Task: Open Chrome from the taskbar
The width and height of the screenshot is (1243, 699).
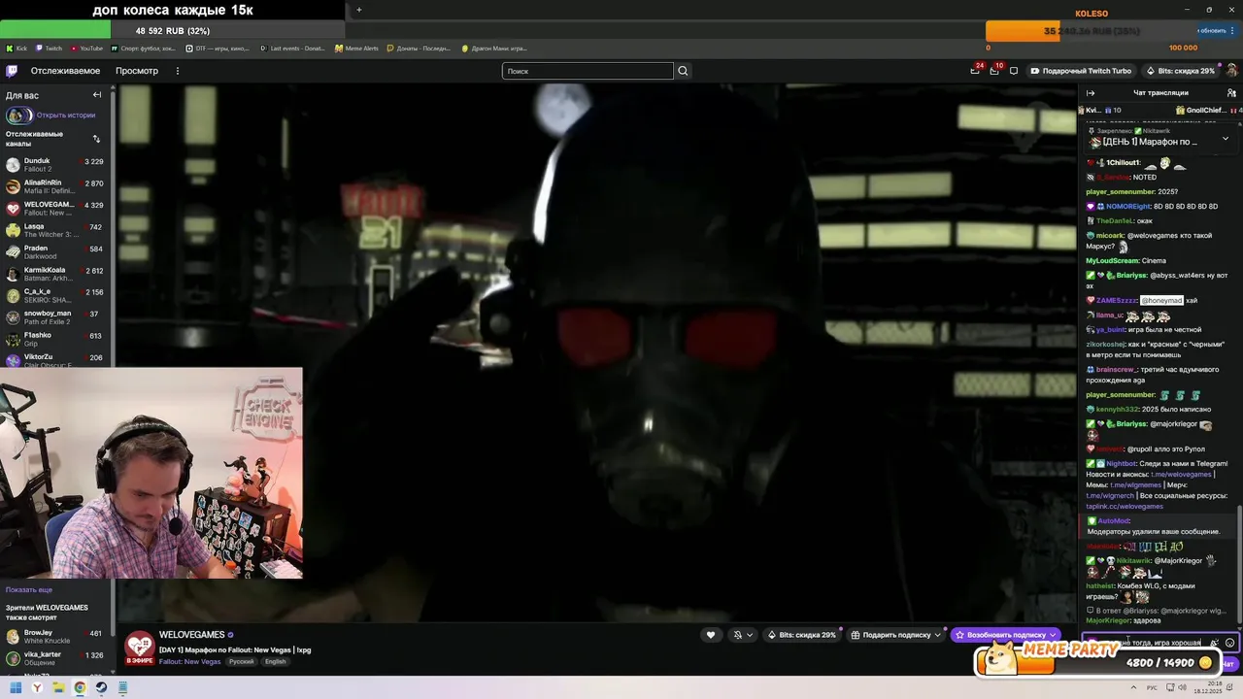Action: (x=80, y=687)
